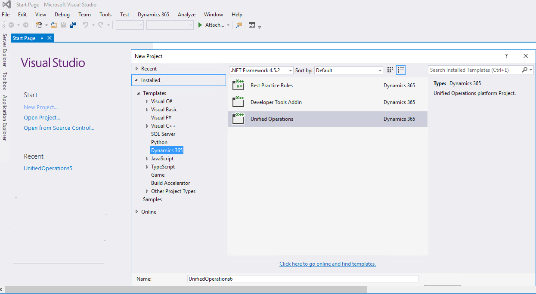Viewport: 536px width, 294px height.
Task: Select the Samples tree item
Action: [x=152, y=199]
